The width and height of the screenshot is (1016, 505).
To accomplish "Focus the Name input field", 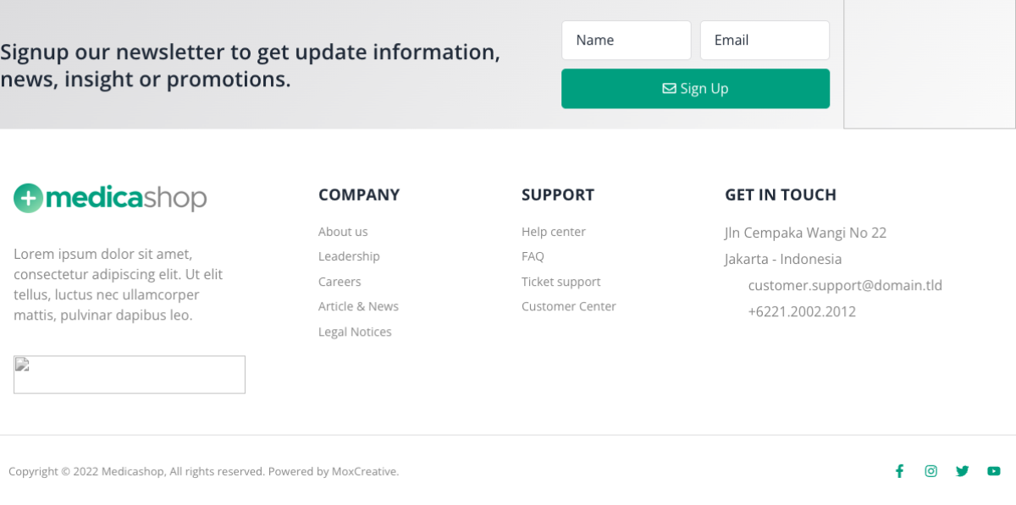I will tap(626, 40).
